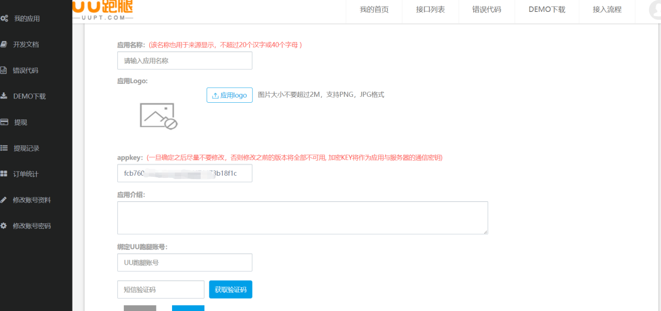
Task: Open 接入流程 in top navigation
Action: pos(607,10)
